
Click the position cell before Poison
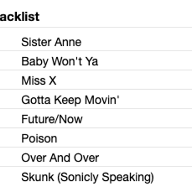[10, 139]
